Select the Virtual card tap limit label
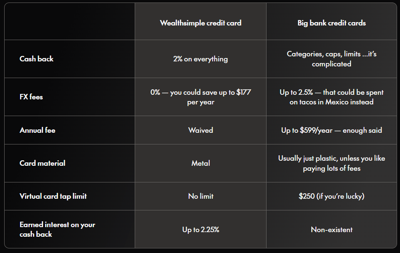This screenshot has height=253, width=400. tap(53, 196)
